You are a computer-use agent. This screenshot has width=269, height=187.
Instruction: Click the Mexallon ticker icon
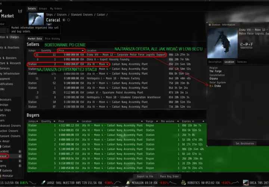coord(128,183)
